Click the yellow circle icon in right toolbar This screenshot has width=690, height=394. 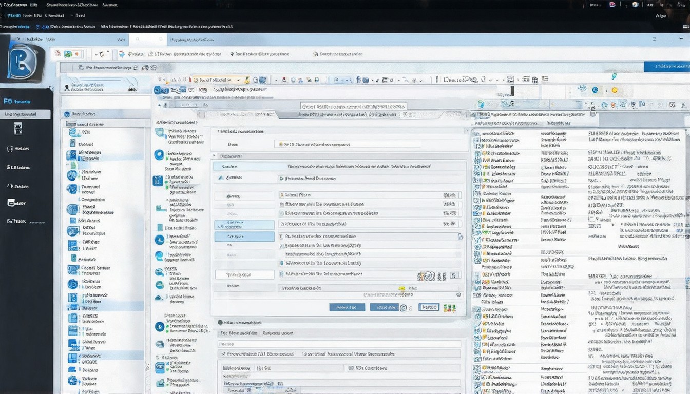tap(614, 90)
